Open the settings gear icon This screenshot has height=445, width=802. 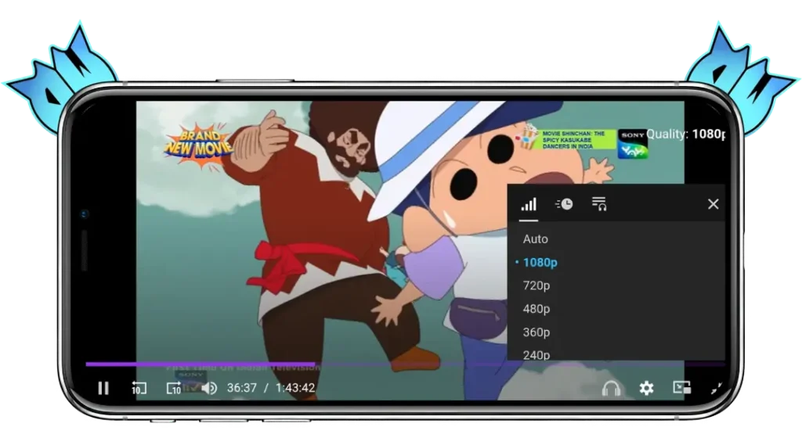pyautogui.click(x=646, y=388)
